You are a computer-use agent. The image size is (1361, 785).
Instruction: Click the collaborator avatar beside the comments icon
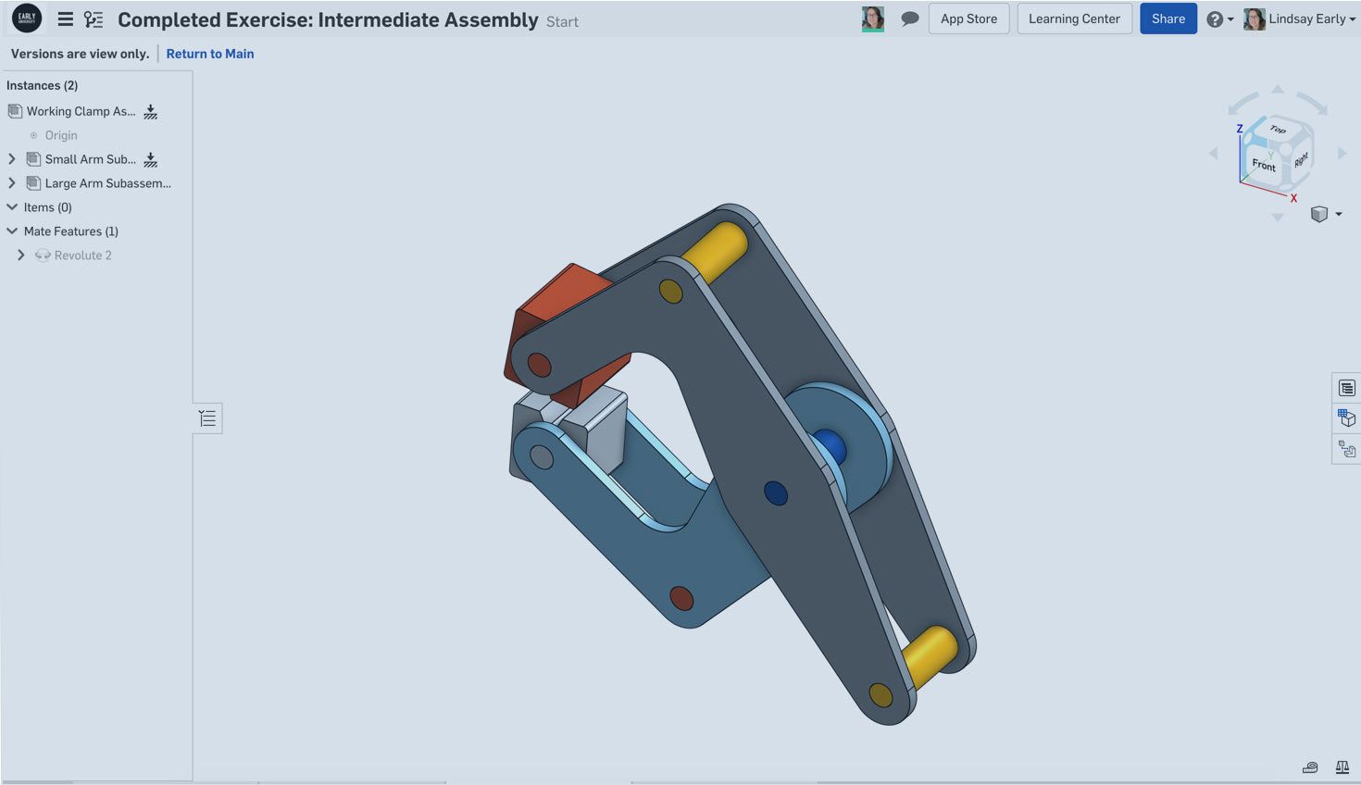coord(872,19)
